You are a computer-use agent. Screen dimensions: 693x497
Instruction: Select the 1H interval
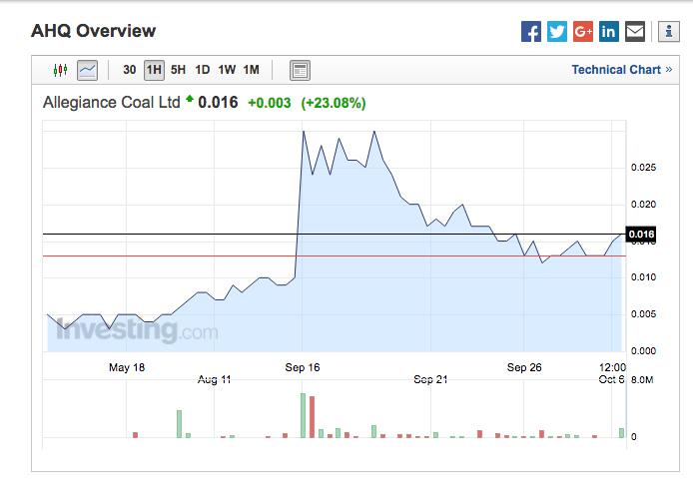tap(154, 70)
